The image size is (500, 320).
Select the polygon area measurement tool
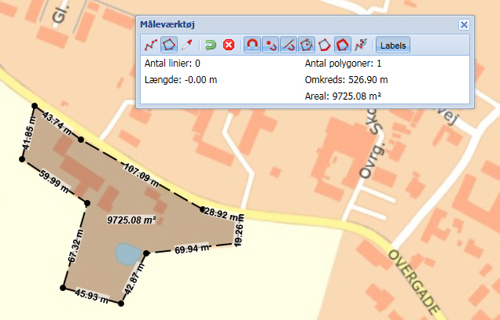[x=168, y=45]
